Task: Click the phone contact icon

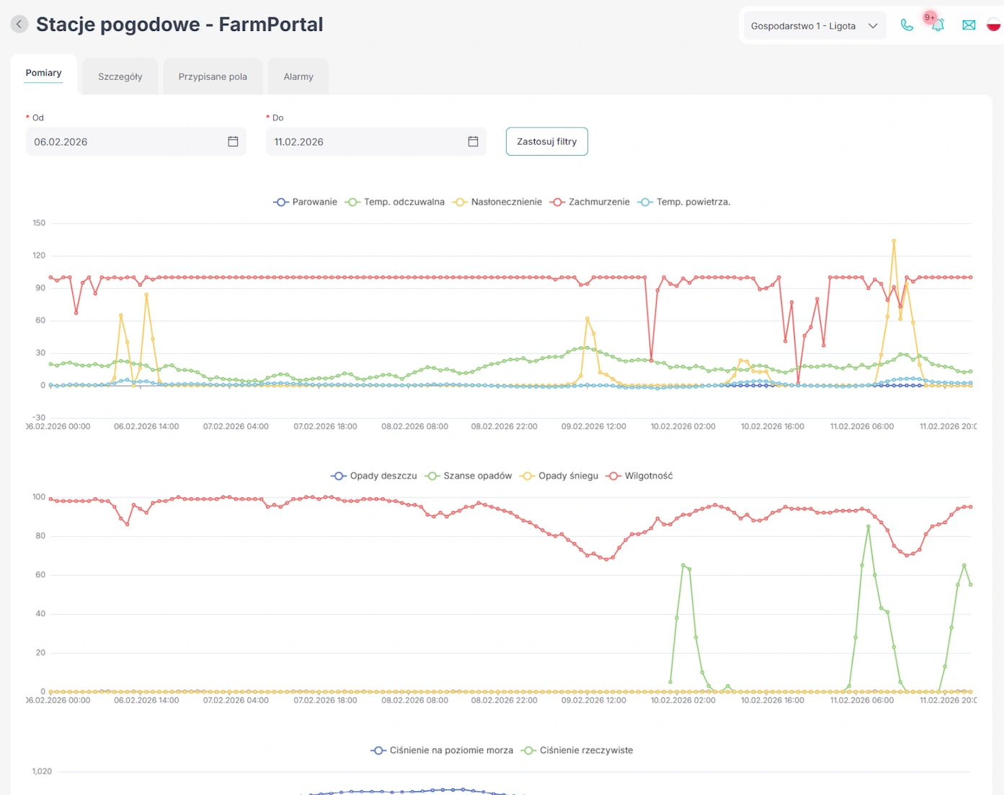Action: (907, 25)
